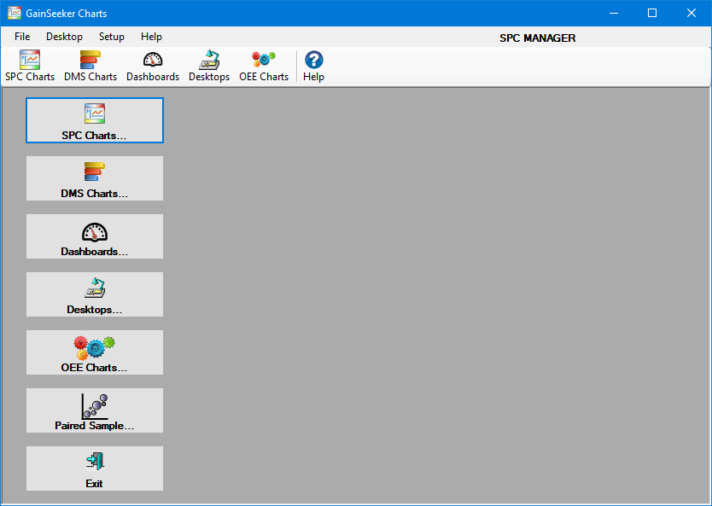Click the large OEE Charts... gears button
The height and width of the screenshot is (506, 712).
coord(95,352)
